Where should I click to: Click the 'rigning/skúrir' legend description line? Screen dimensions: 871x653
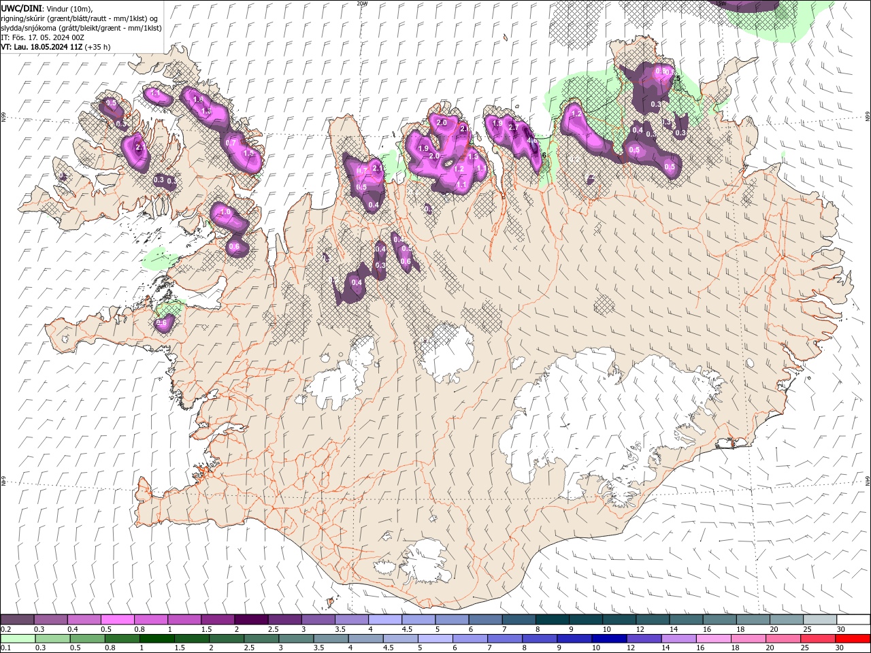(80, 18)
